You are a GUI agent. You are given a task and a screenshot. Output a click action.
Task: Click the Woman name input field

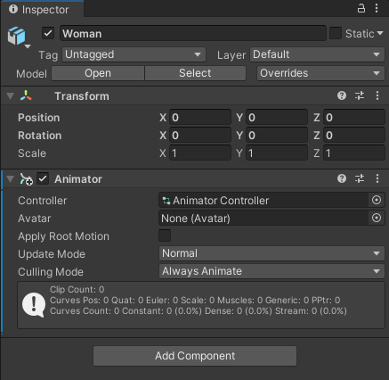tap(193, 33)
